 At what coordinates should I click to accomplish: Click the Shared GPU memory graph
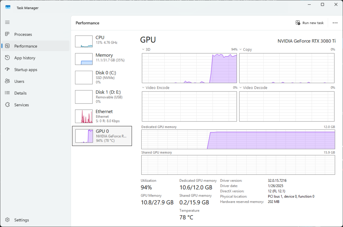coord(238,165)
